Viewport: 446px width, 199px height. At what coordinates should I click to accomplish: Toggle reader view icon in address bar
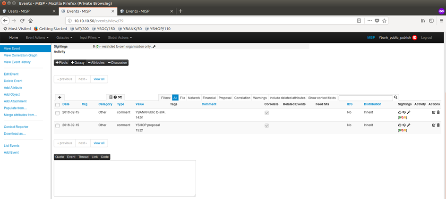point(359,21)
